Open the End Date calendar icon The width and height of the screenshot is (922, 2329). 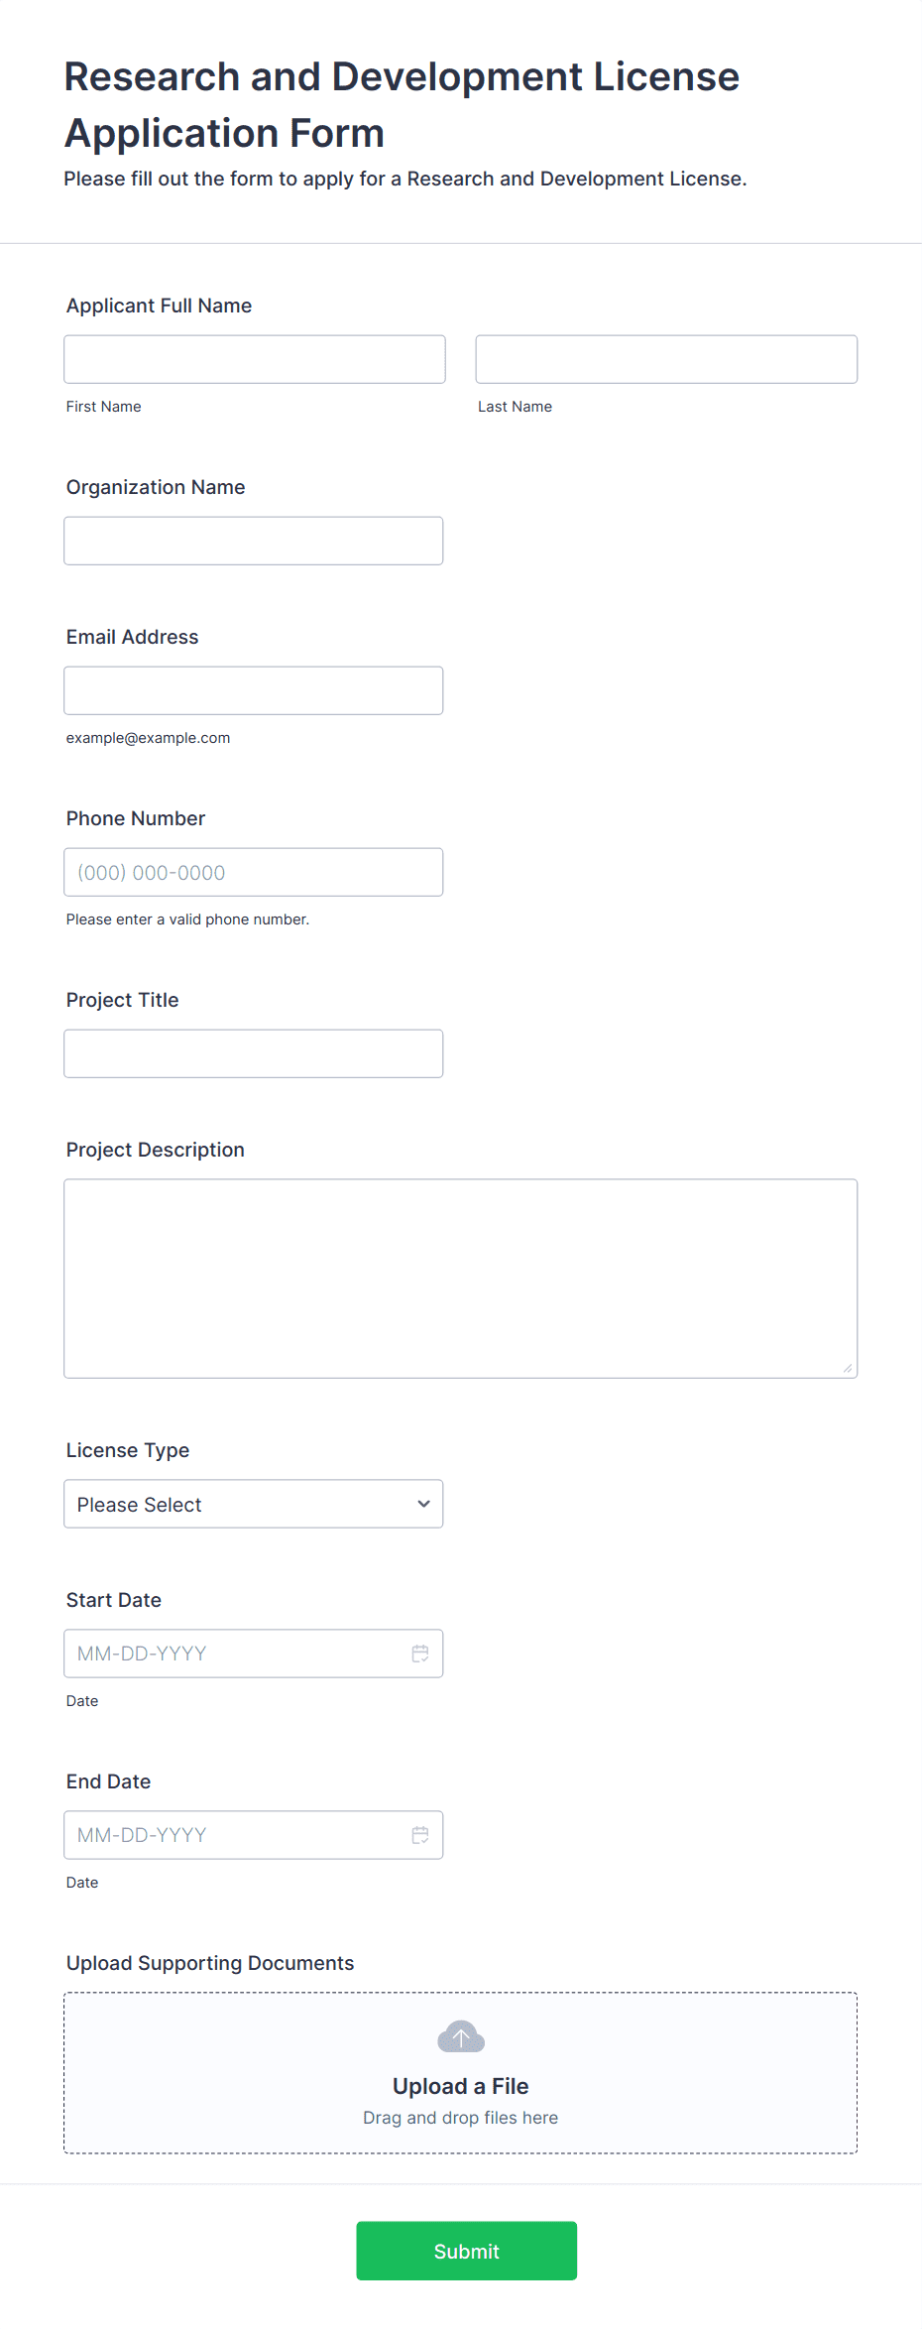pos(420,1835)
